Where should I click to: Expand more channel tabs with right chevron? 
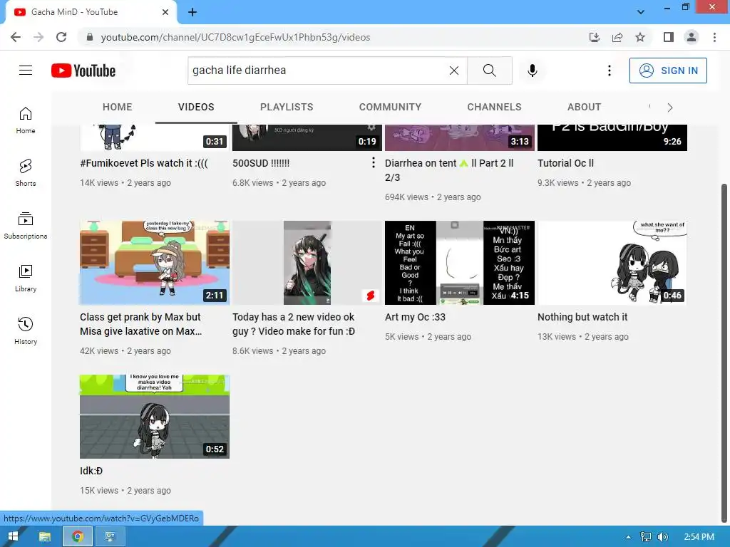pos(670,108)
